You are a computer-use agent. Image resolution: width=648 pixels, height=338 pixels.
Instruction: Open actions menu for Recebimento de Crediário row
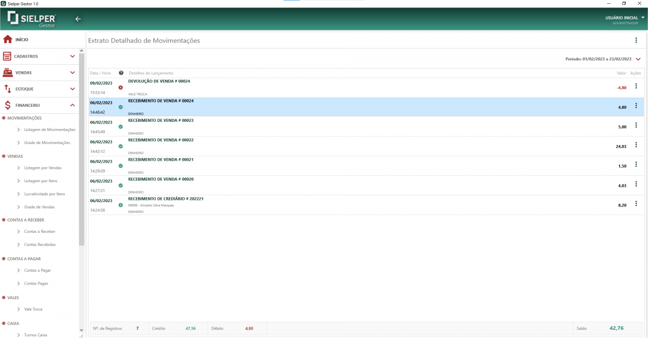pyautogui.click(x=636, y=204)
